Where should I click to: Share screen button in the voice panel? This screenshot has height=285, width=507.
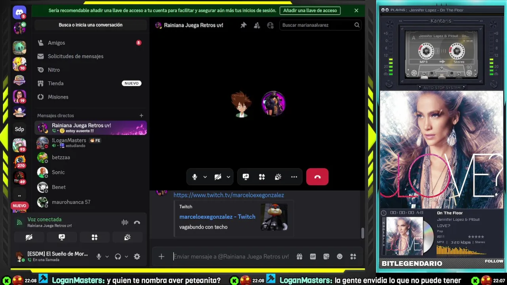point(62,237)
